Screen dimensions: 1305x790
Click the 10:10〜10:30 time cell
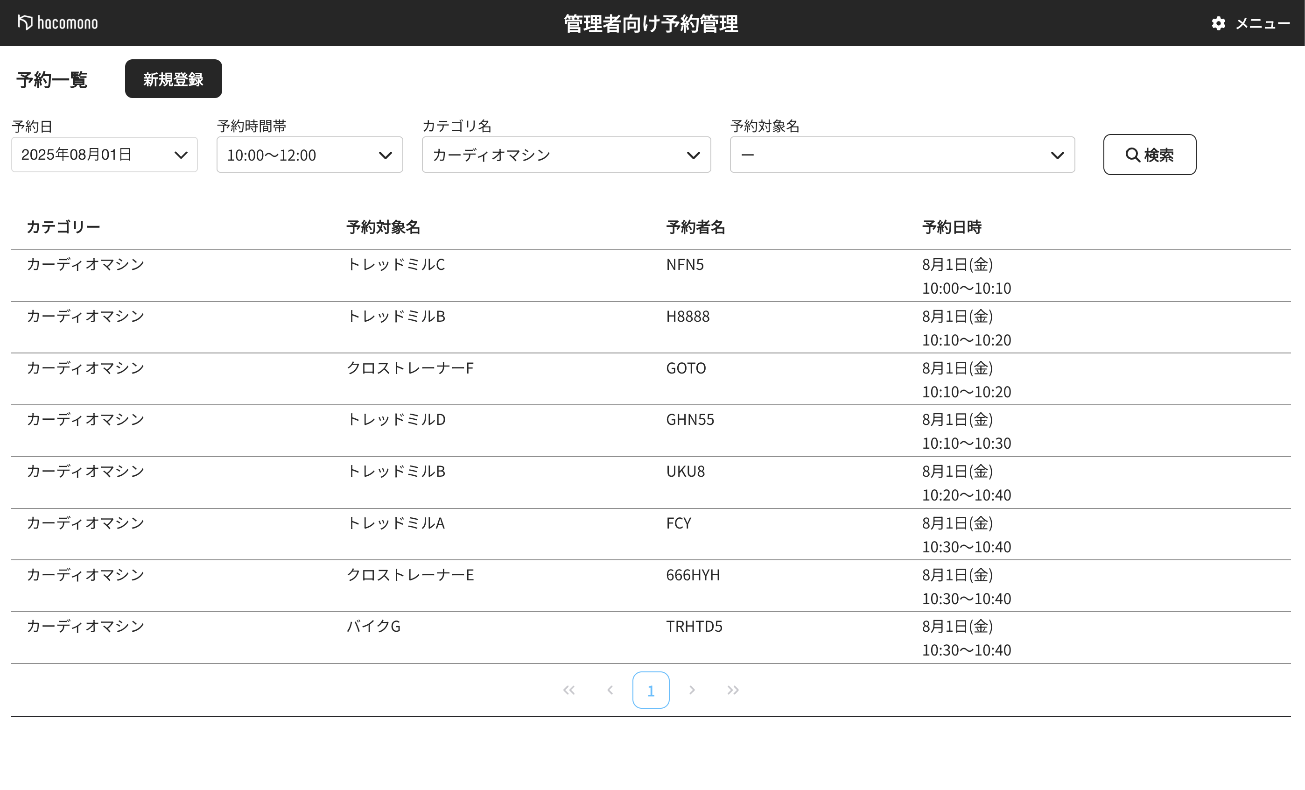(966, 444)
